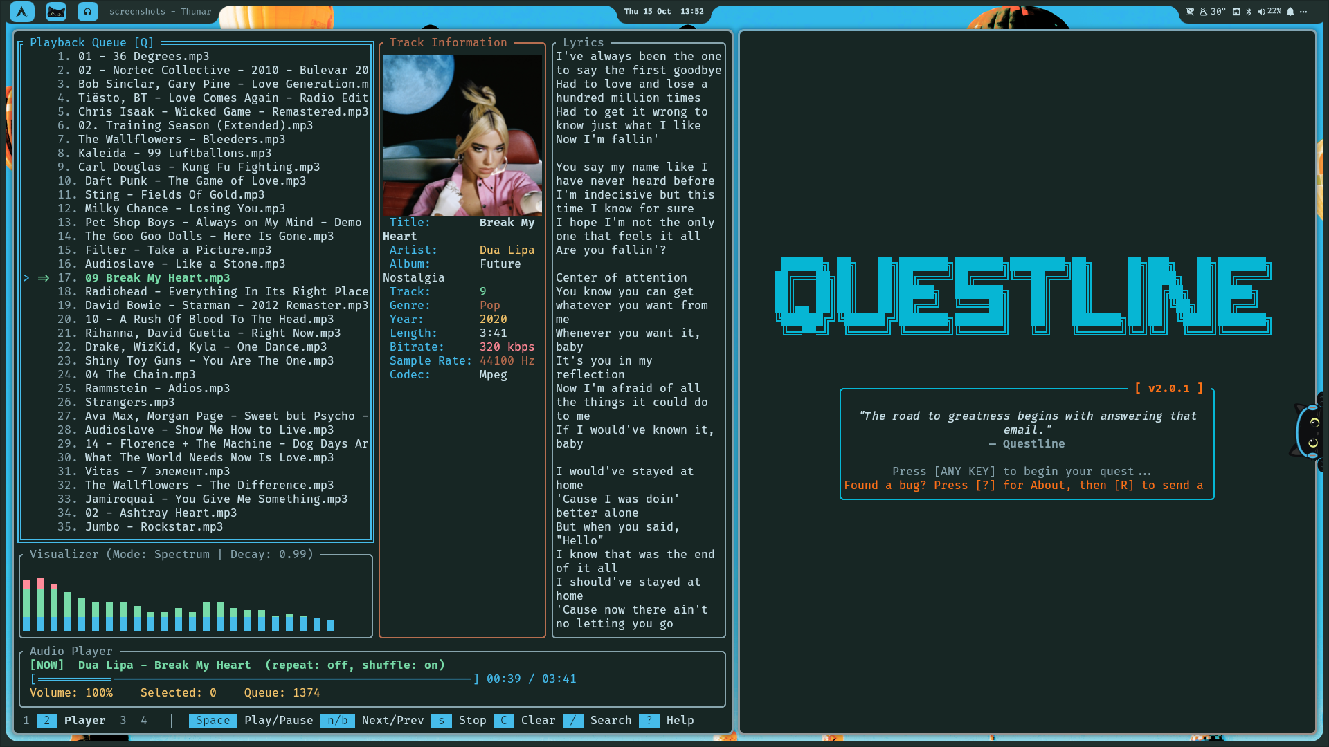Select '09 Break My Heart.mp3' in queue

[197, 277]
